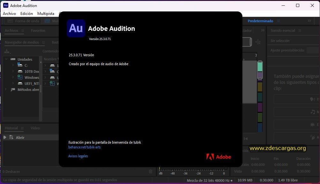Screen dimensions: 320x184
Task: Open the Edición menu
Action: click(x=27, y=14)
